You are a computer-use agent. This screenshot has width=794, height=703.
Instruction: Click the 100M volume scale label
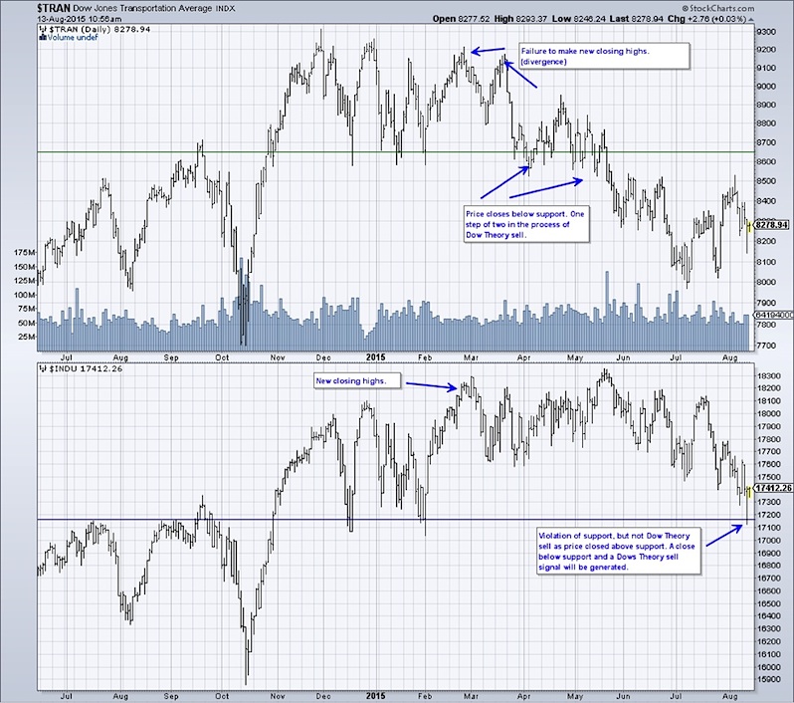25,295
